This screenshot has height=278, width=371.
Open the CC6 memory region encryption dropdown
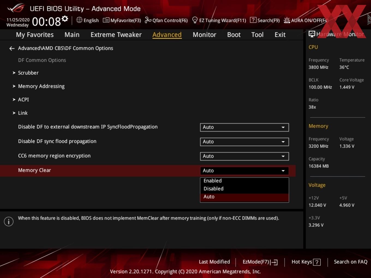(x=244, y=156)
